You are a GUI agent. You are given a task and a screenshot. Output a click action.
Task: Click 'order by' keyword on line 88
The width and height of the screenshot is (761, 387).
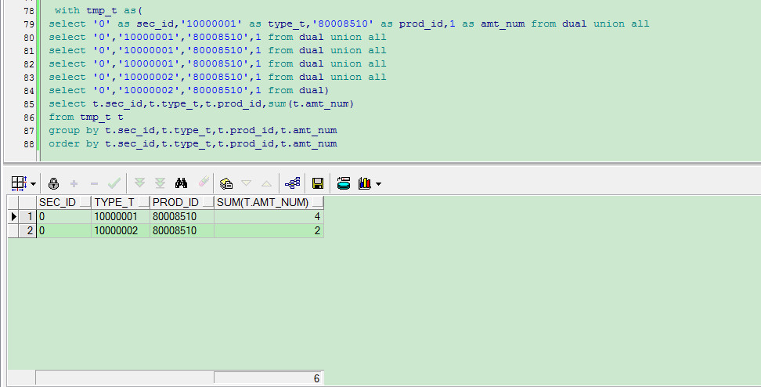pyautogui.click(x=74, y=143)
